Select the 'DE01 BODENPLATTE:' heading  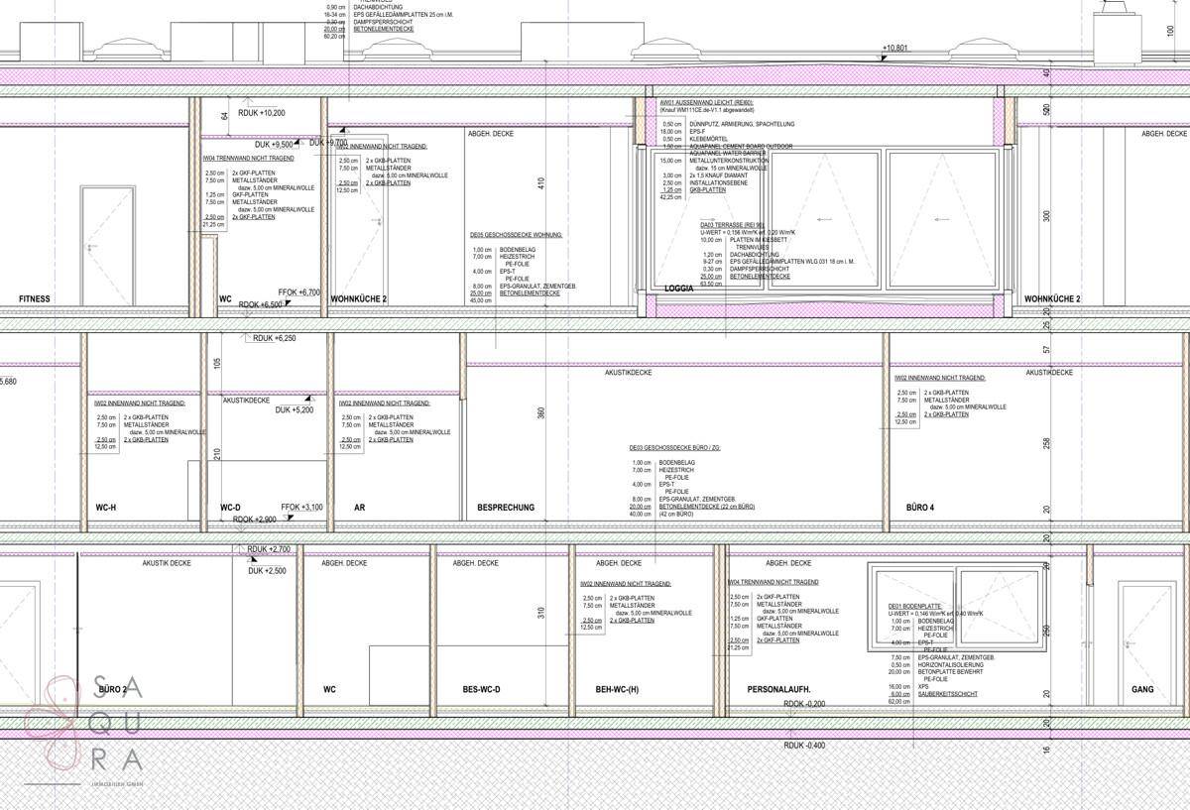click(915, 606)
